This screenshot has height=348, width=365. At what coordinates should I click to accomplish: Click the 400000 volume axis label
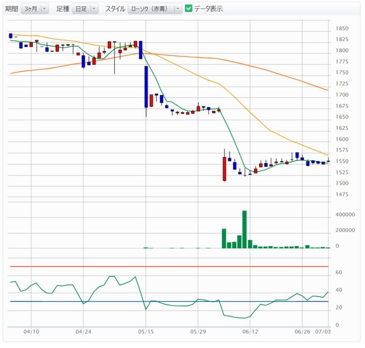point(345,215)
